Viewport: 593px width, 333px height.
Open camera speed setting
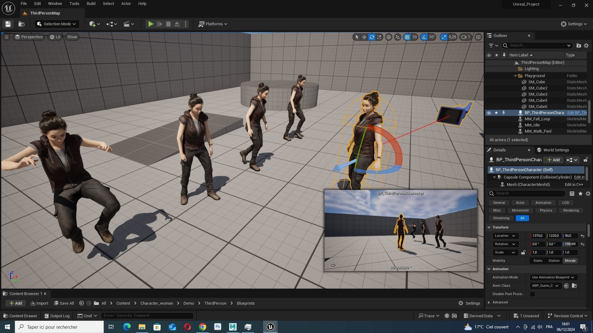tap(466, 37)
